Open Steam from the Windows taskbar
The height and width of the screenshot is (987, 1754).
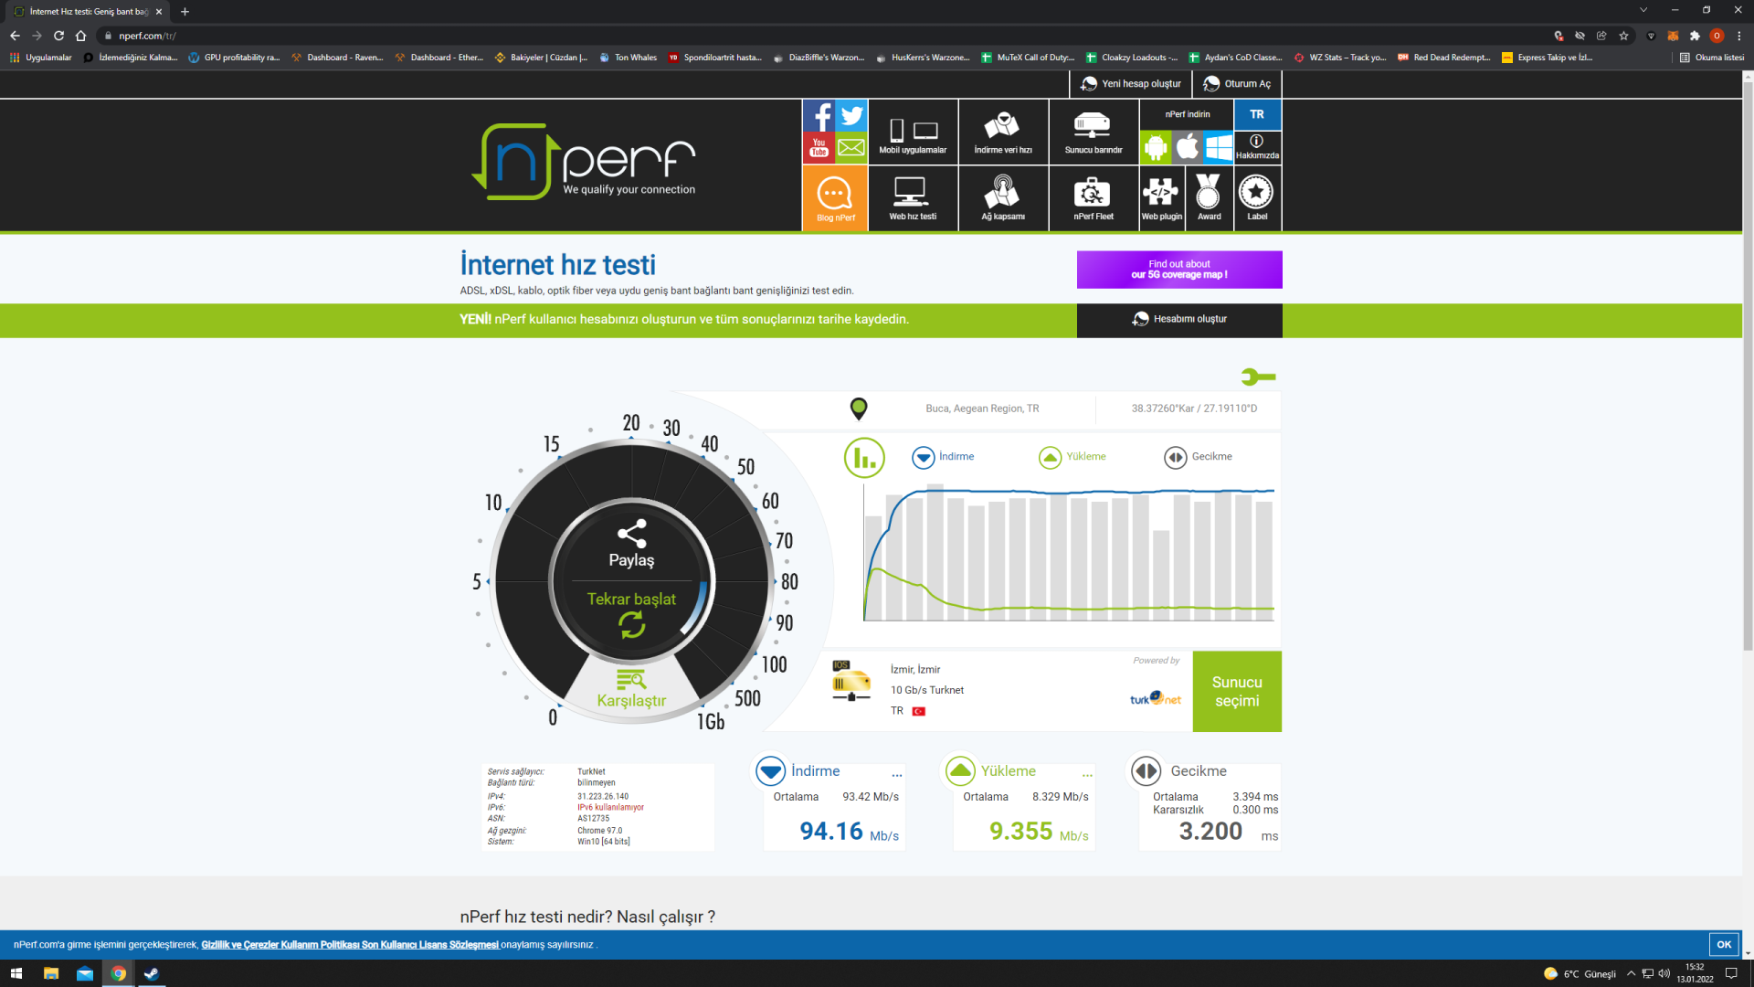152,973
